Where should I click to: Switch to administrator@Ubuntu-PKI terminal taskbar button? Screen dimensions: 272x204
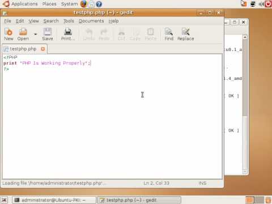54,200
